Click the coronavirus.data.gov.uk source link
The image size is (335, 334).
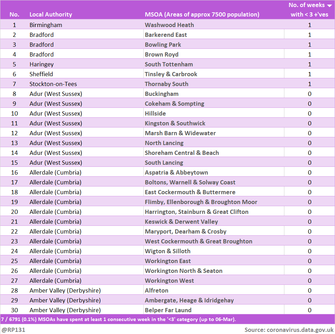[300, 330]
